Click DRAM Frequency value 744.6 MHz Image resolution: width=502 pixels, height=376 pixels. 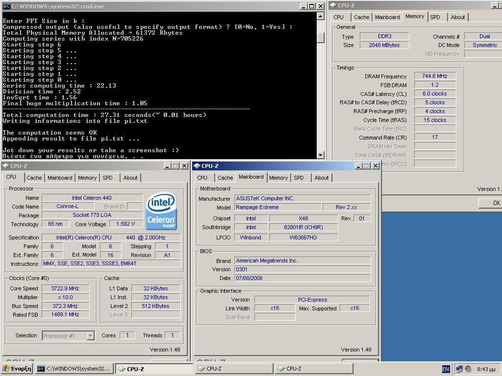tap(435, 76)
